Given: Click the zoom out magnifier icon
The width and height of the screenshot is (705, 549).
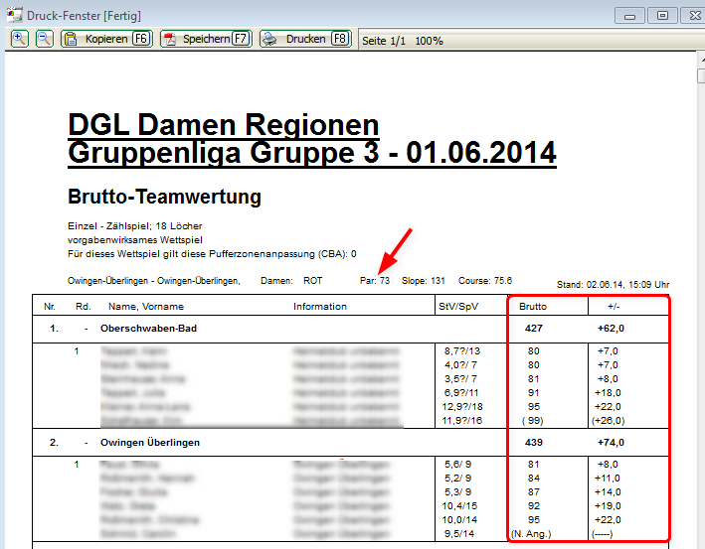Looking at the screenshot, I should [x=44, y=39].
